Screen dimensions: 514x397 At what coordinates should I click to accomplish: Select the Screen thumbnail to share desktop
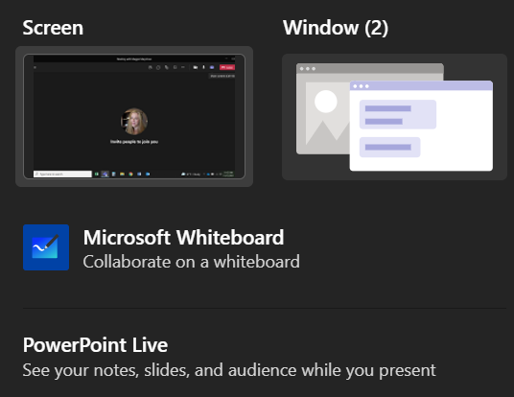134,116
